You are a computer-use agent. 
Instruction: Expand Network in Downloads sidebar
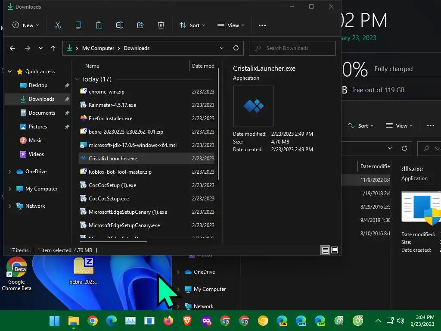coord(9,206)
